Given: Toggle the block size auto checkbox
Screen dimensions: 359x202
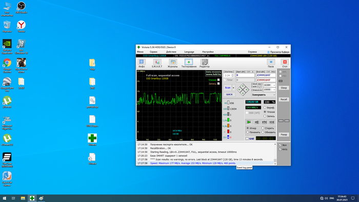Looking at the screenshot, I should pos(260,87).
